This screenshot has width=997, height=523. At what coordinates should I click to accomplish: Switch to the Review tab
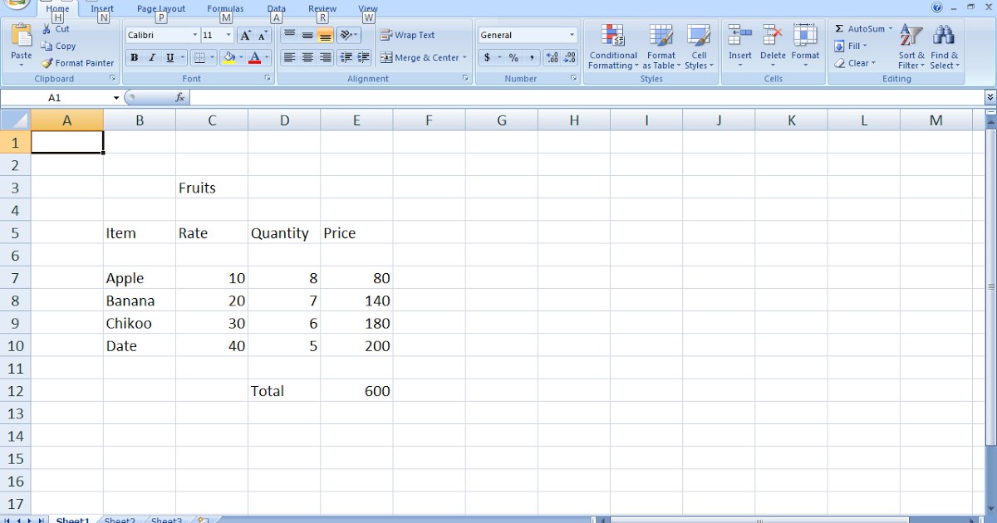click(x=322, y=9)
